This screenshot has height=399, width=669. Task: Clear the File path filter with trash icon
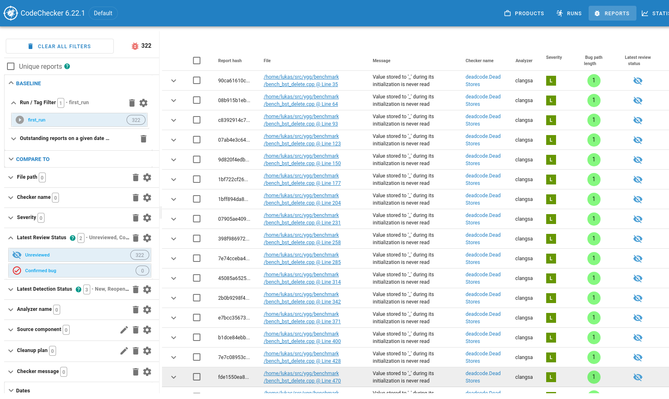tap(136, 177)
